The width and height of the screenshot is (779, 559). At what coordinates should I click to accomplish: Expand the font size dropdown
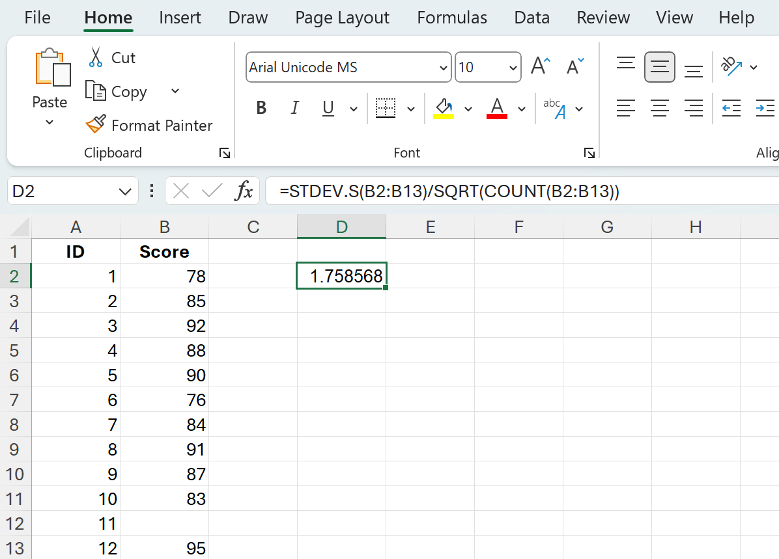pyautogui.click(x=513, y=68)
